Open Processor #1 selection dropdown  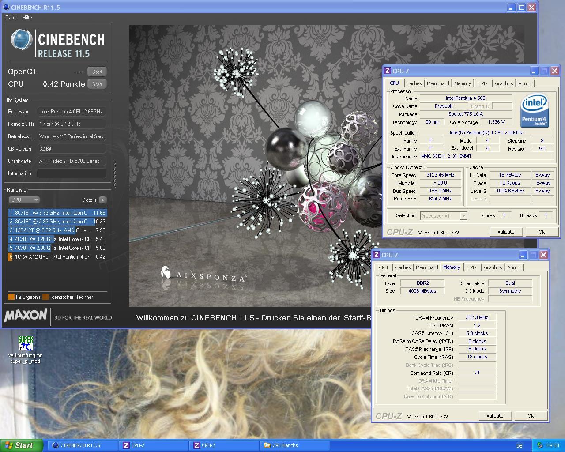tap(443, 216)
